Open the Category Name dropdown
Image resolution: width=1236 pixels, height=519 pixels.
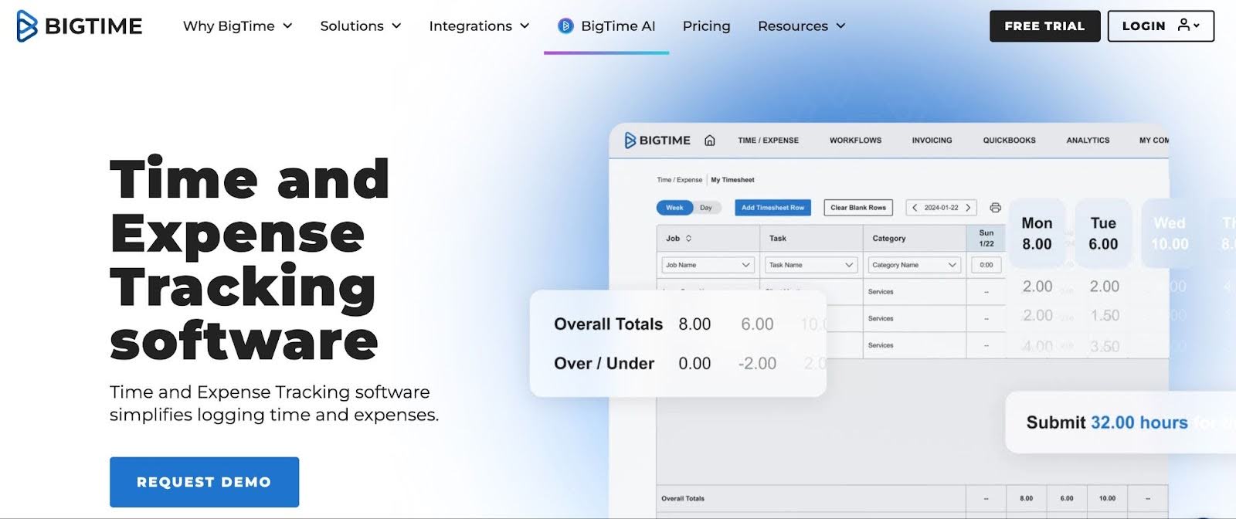pyautogui.click(x=915, y=265)
